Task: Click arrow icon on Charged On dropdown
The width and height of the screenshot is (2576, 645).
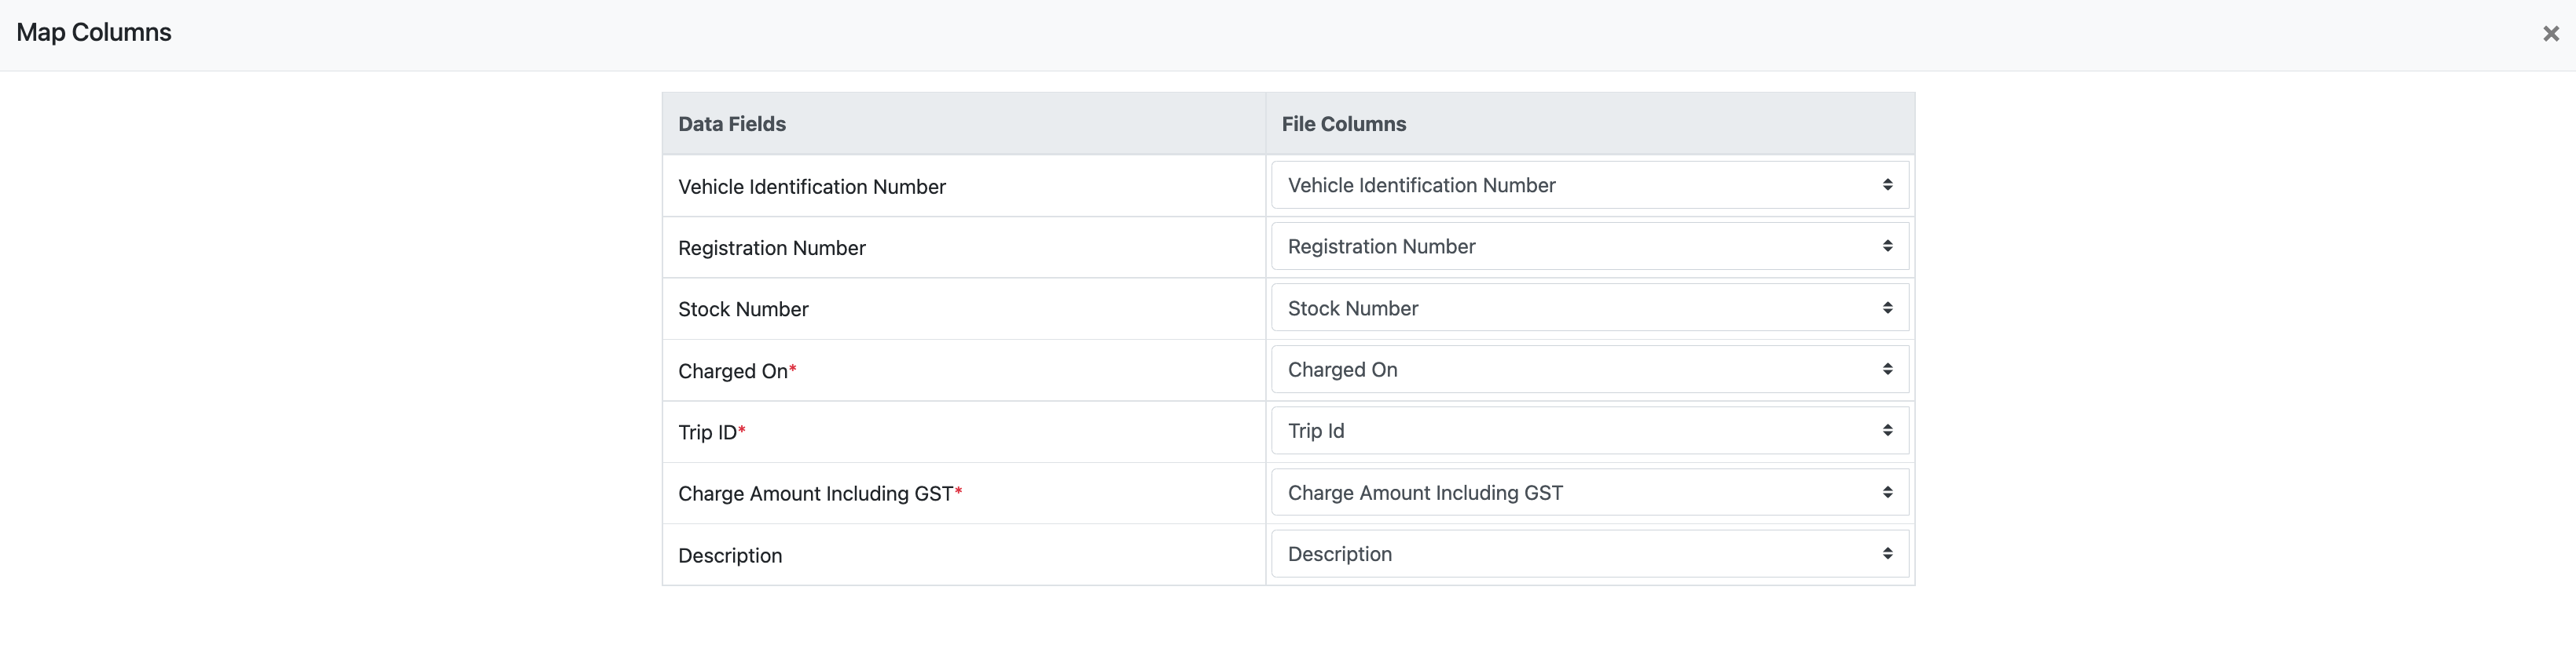Action: tap(1887, 370)
